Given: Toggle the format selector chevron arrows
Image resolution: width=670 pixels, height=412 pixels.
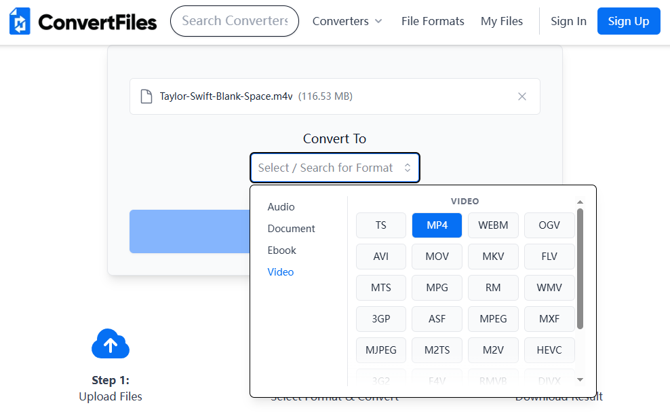Looking at the screenshot, I should point(408,168).
